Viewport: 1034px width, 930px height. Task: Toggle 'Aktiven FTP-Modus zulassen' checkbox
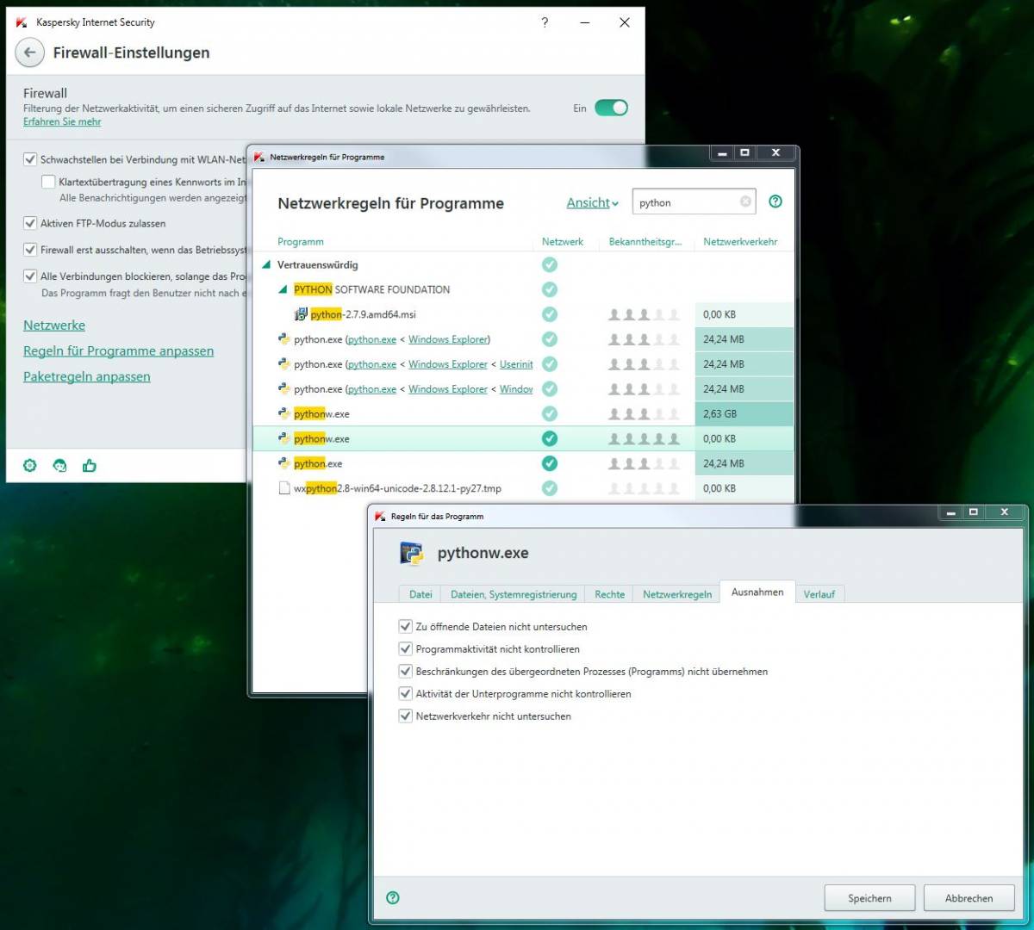pyautogui.click(x=30, y=223)
